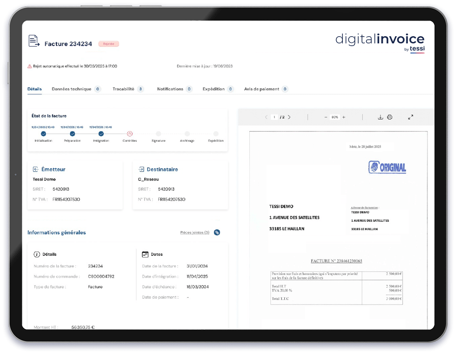Select the Avis de paiement tab
This screenshot has width=457, height=352.
pos(261,89)
